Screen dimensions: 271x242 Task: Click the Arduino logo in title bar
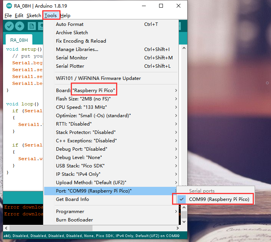9,6
